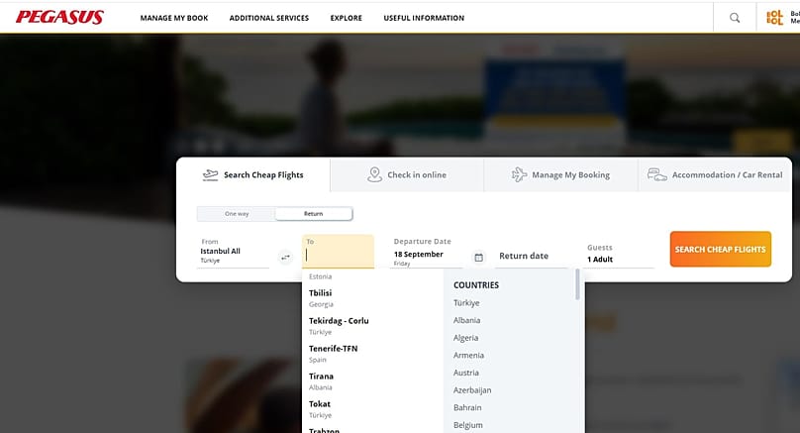
Task: Open the Departure Date 18 September field
Action: coord(428,252)
